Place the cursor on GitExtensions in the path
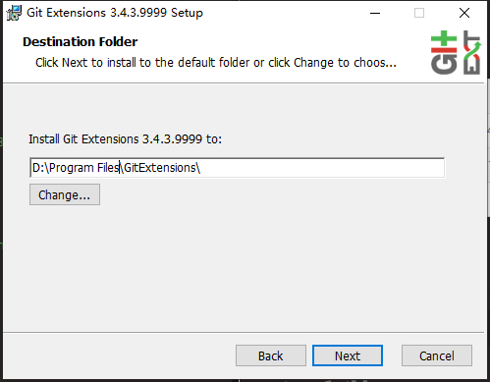Viewport: 490px width, 382px height. point(160,168)
